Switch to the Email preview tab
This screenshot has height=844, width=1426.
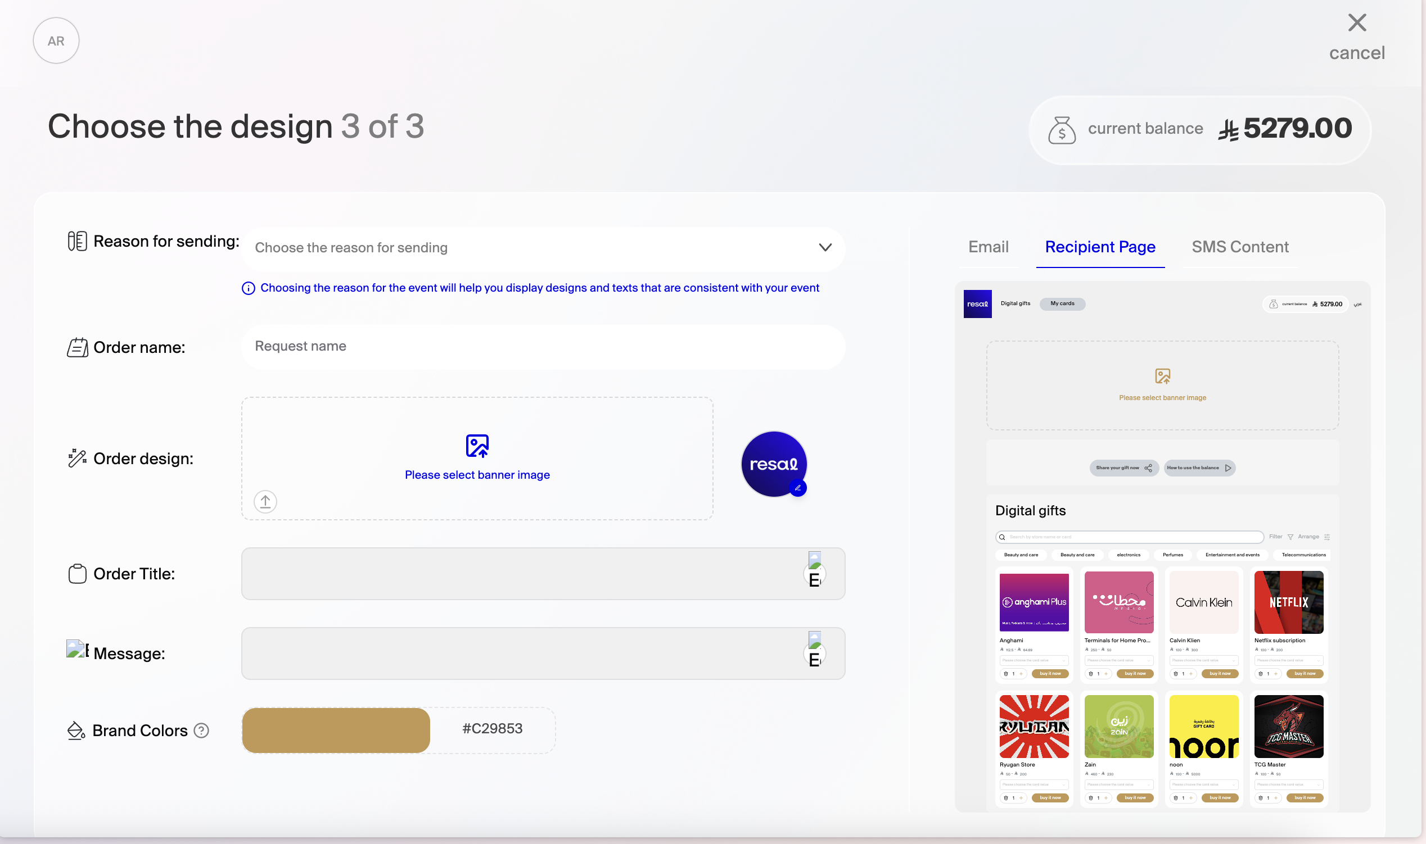[989, 247]
